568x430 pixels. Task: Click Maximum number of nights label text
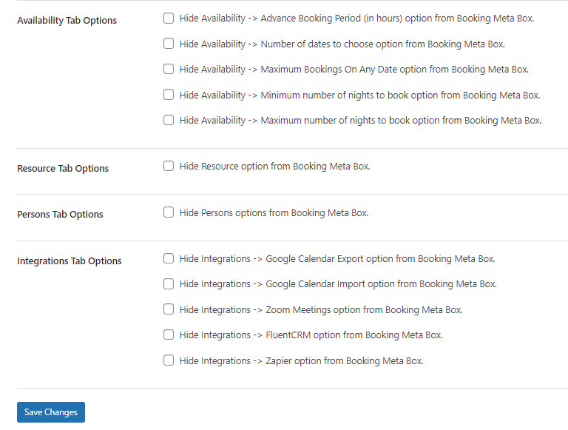(x=360, y=121)
